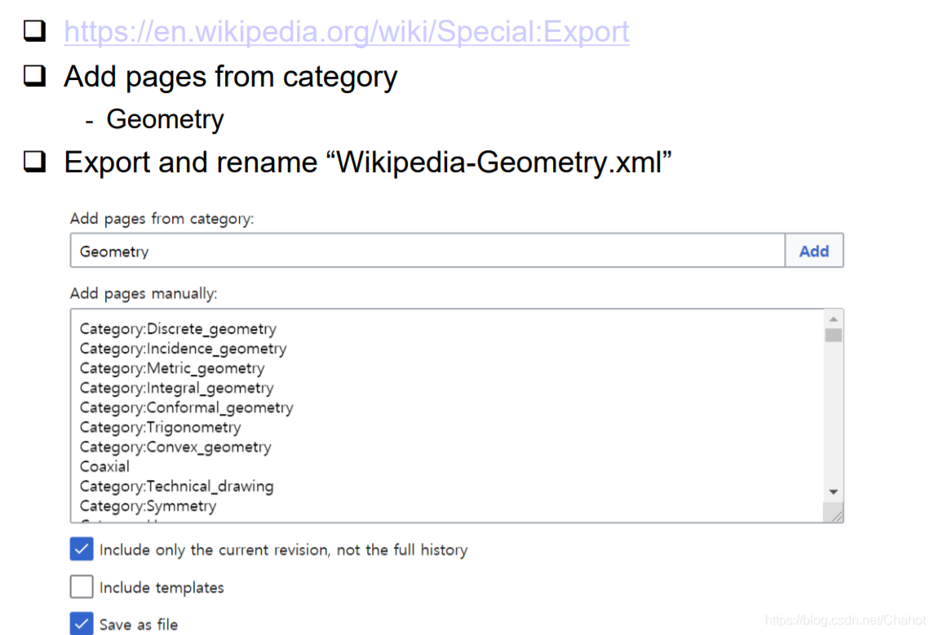Click the 'Add pages from category:' label
This screenshot has width=934, height=635.
coord(162,219)
